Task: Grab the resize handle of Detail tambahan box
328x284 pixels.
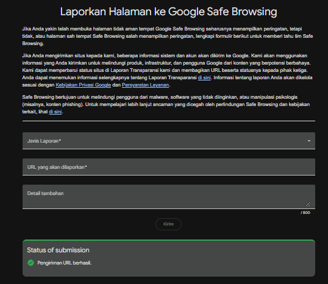Action: [x=308, y=204]
